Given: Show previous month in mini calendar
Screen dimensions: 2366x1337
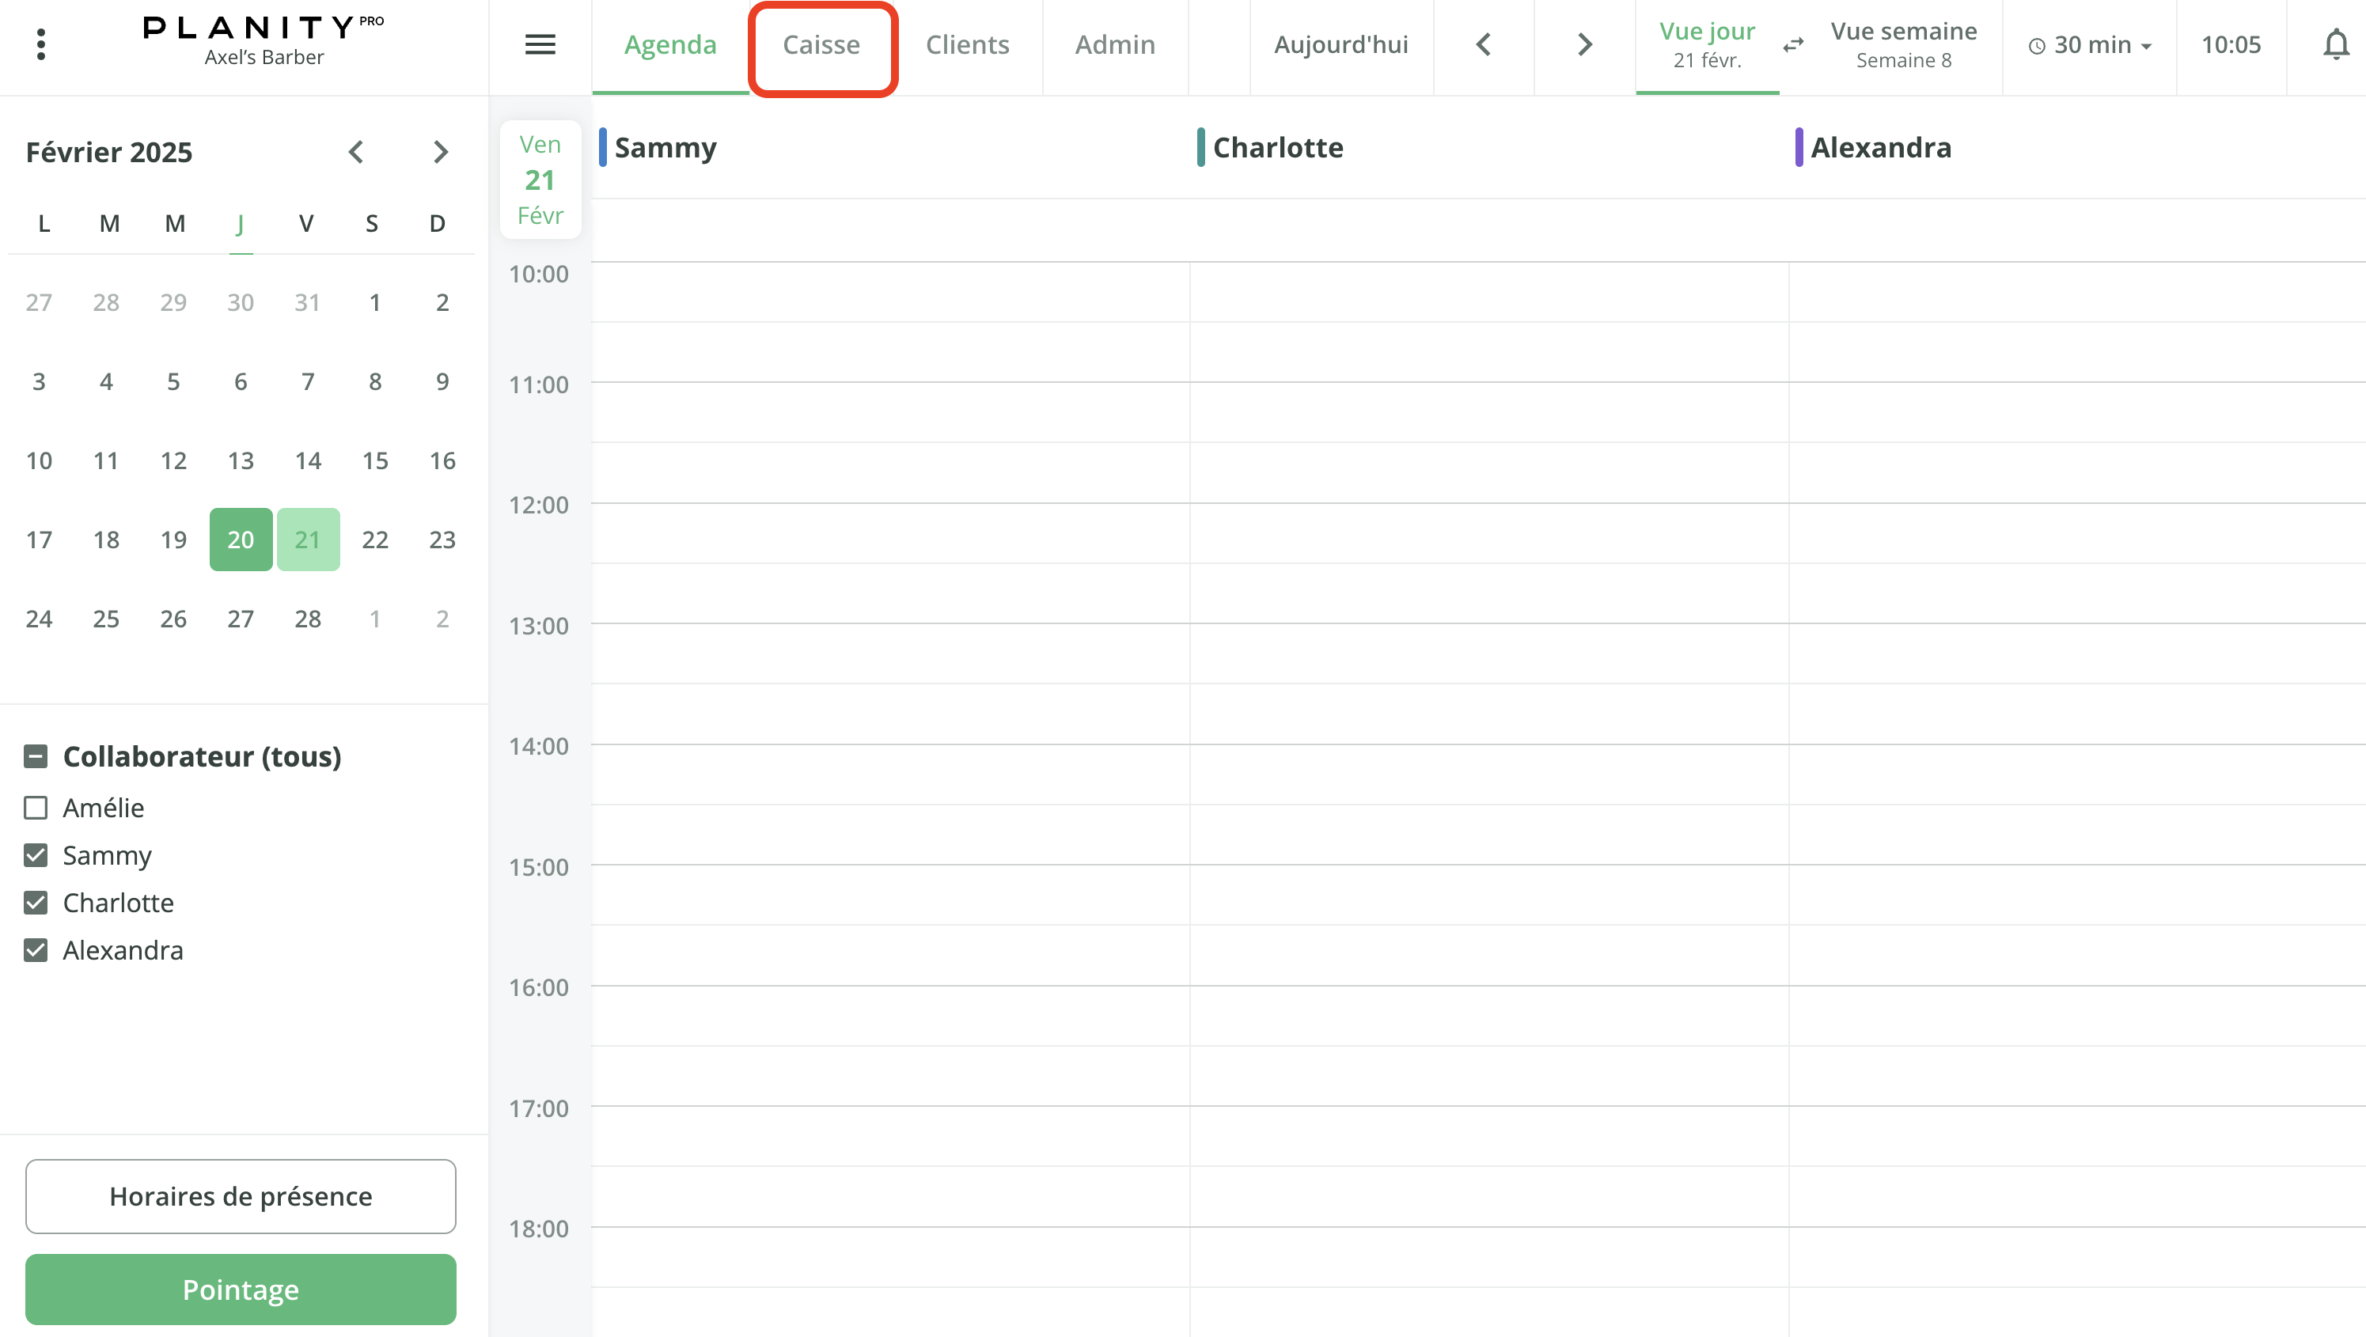Looking at the screenshot, I should pos(356,152).
